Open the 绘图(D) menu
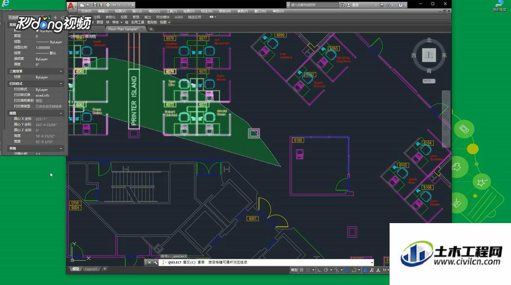This screenshot has height=285, width=511. coord(189,11)
